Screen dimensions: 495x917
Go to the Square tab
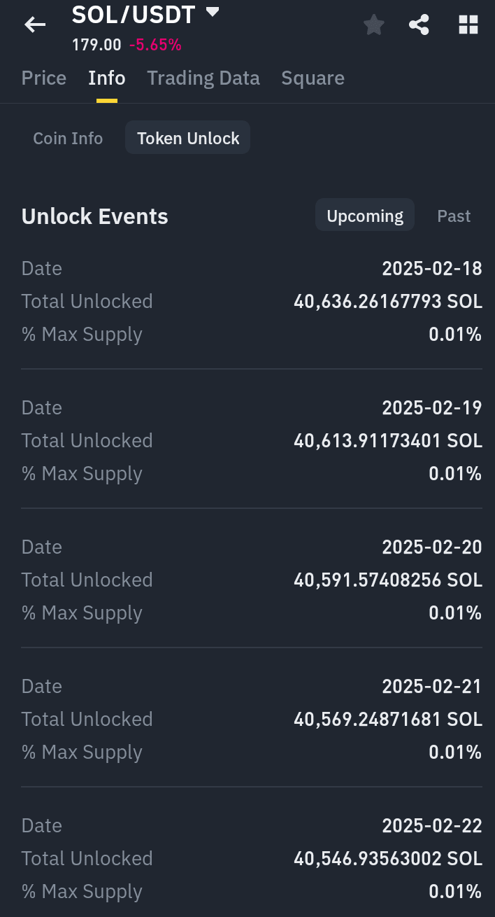313,78
